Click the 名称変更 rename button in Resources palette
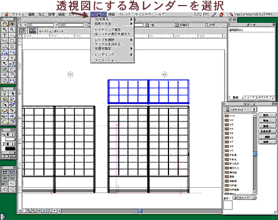 [267, 131]
